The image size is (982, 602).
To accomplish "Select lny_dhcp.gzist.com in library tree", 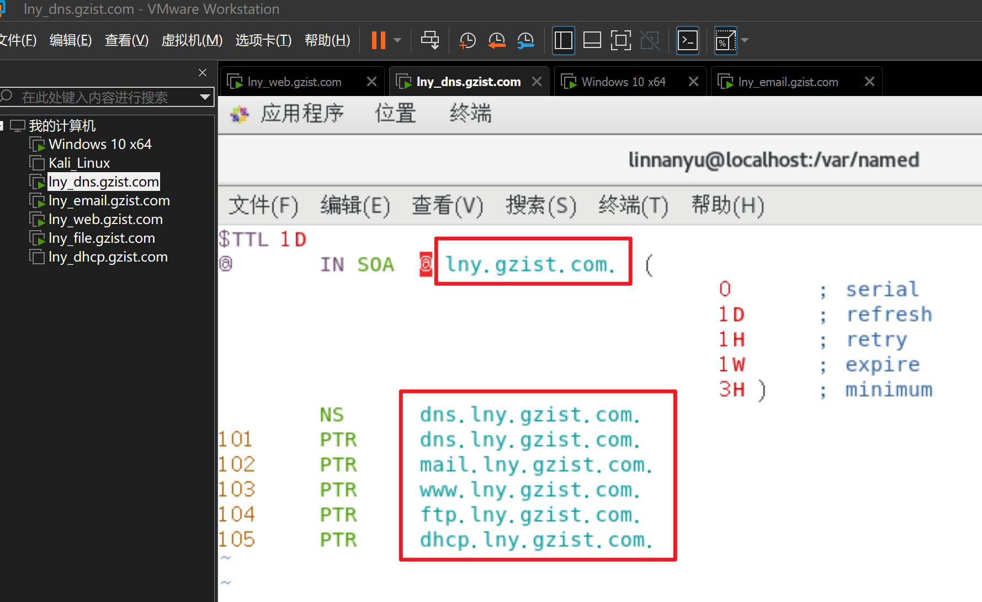I will (x=108, y=257).
